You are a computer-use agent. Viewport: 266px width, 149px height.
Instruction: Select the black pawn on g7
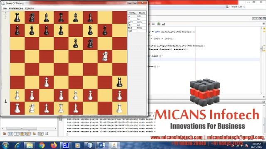point(105,31)
